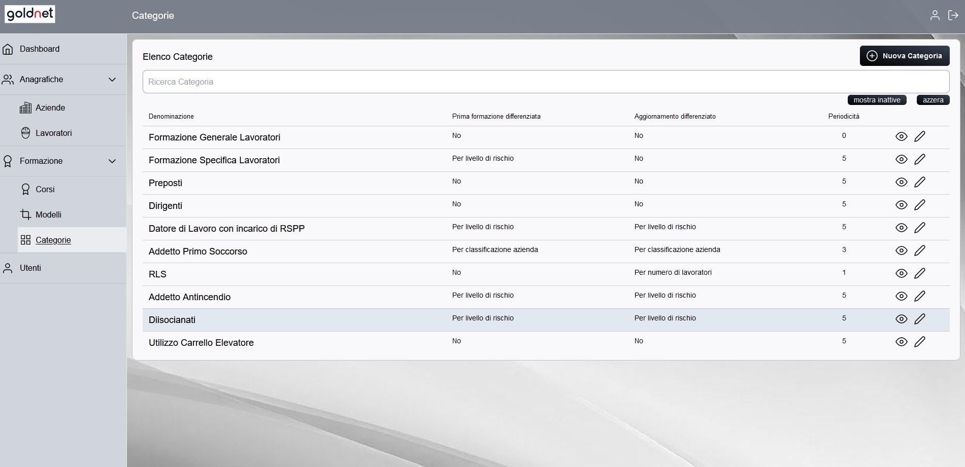The width and height of the screenshot is (965, 467).
Task: Edit Addetto Antincendio pencil icon
Action: point(920,296)
